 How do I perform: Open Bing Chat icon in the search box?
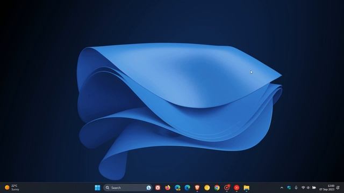pos(148,188)
